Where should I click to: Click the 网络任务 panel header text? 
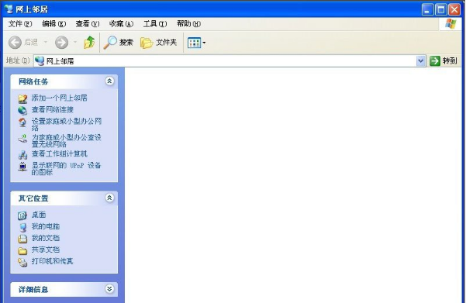tap(33, 81)
